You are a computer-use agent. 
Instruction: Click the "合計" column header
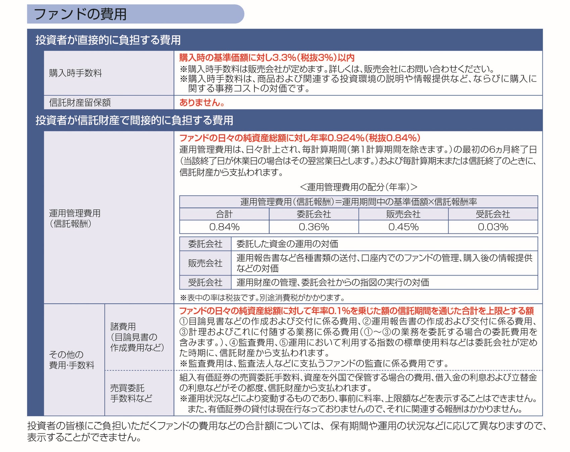click(x=224, y=214)
